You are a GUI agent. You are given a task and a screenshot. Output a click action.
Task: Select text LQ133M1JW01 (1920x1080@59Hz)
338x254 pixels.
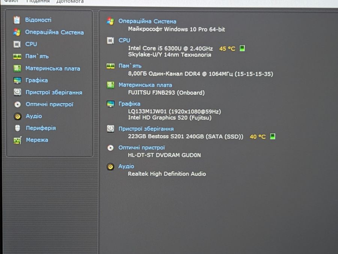pyautogui.click(x=174, y=111)
